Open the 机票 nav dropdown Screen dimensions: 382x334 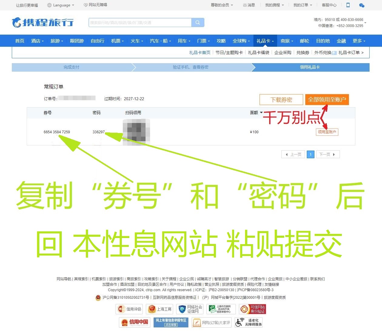tap(117, 41)
